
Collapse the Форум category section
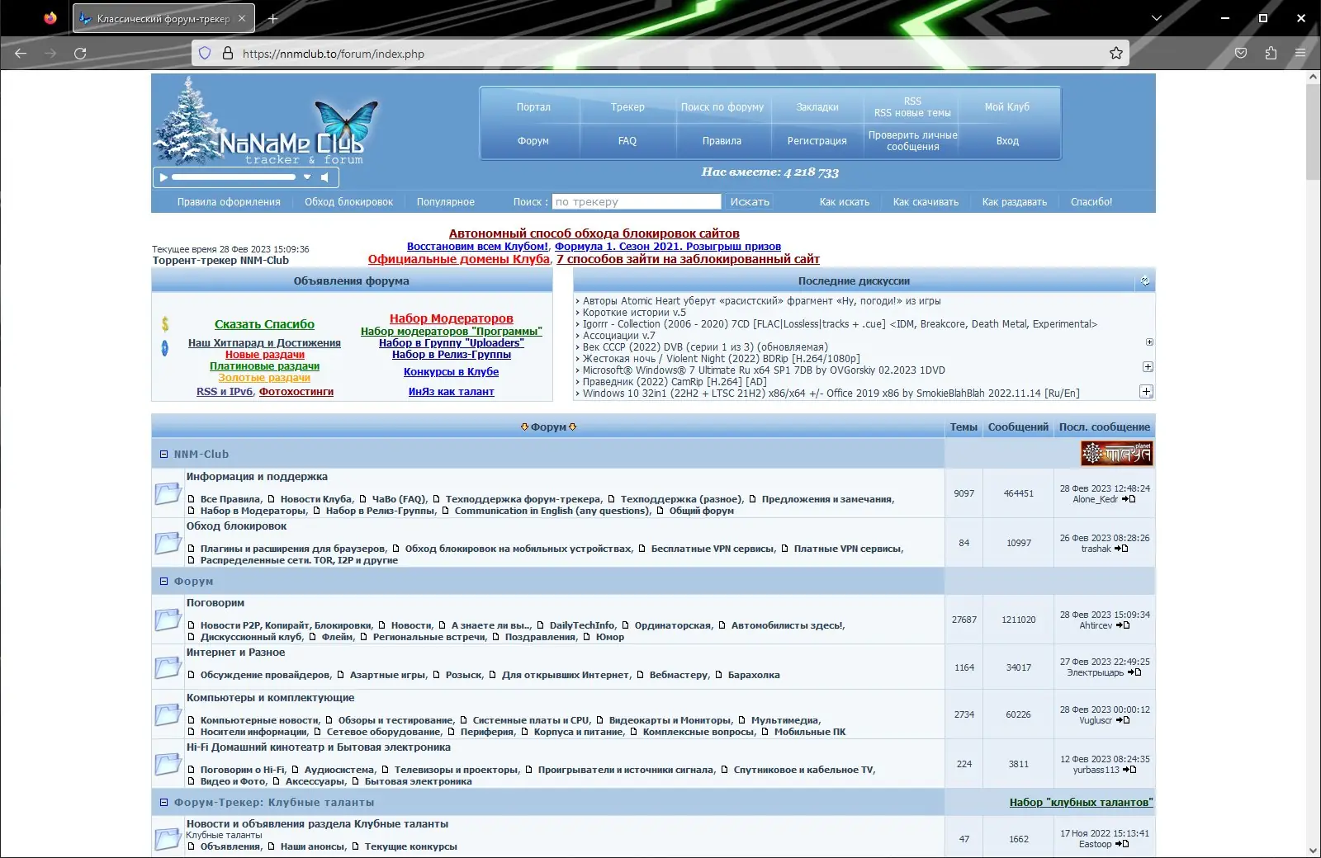coord(163,582)
